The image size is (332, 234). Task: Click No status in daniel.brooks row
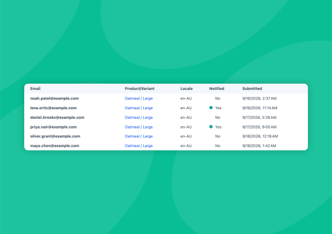click(218, 118)
